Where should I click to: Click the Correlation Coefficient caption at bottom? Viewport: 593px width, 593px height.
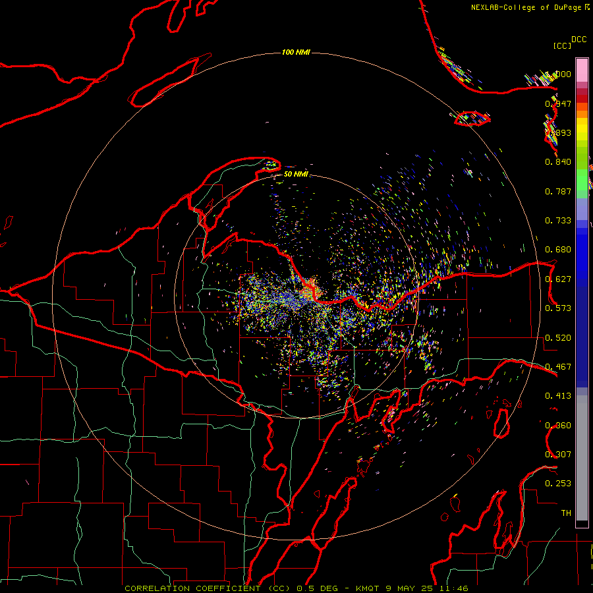[296, 588]
